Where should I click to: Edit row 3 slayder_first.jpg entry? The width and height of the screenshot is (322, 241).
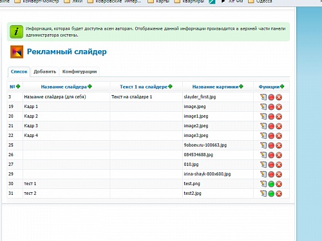point(263,97)
